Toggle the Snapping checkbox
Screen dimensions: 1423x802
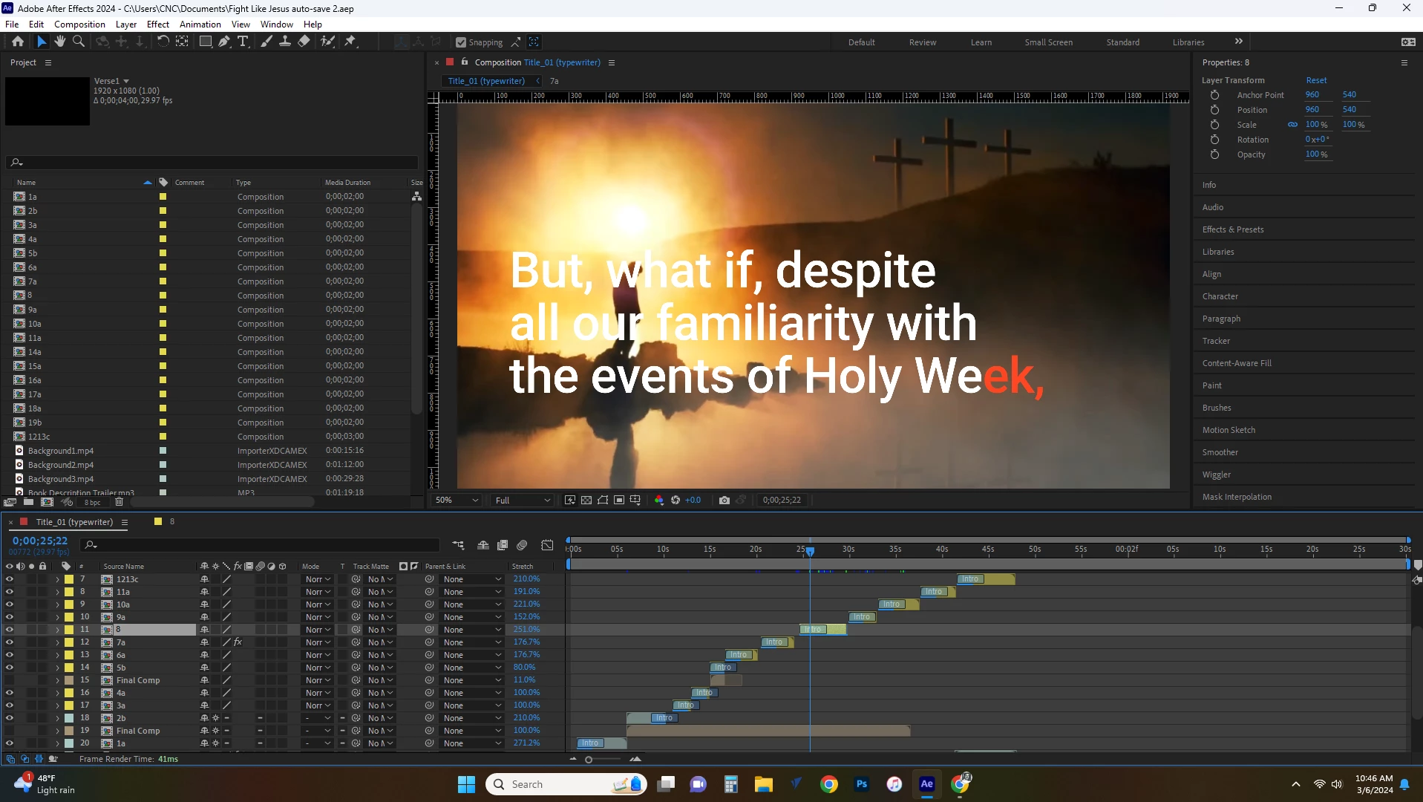461,42
